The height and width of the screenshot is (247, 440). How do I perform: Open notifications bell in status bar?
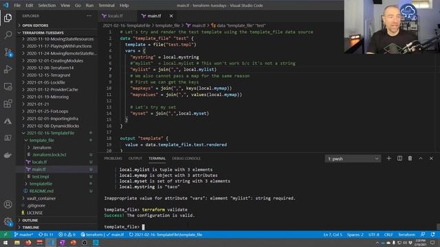click(x=432, y=235)
